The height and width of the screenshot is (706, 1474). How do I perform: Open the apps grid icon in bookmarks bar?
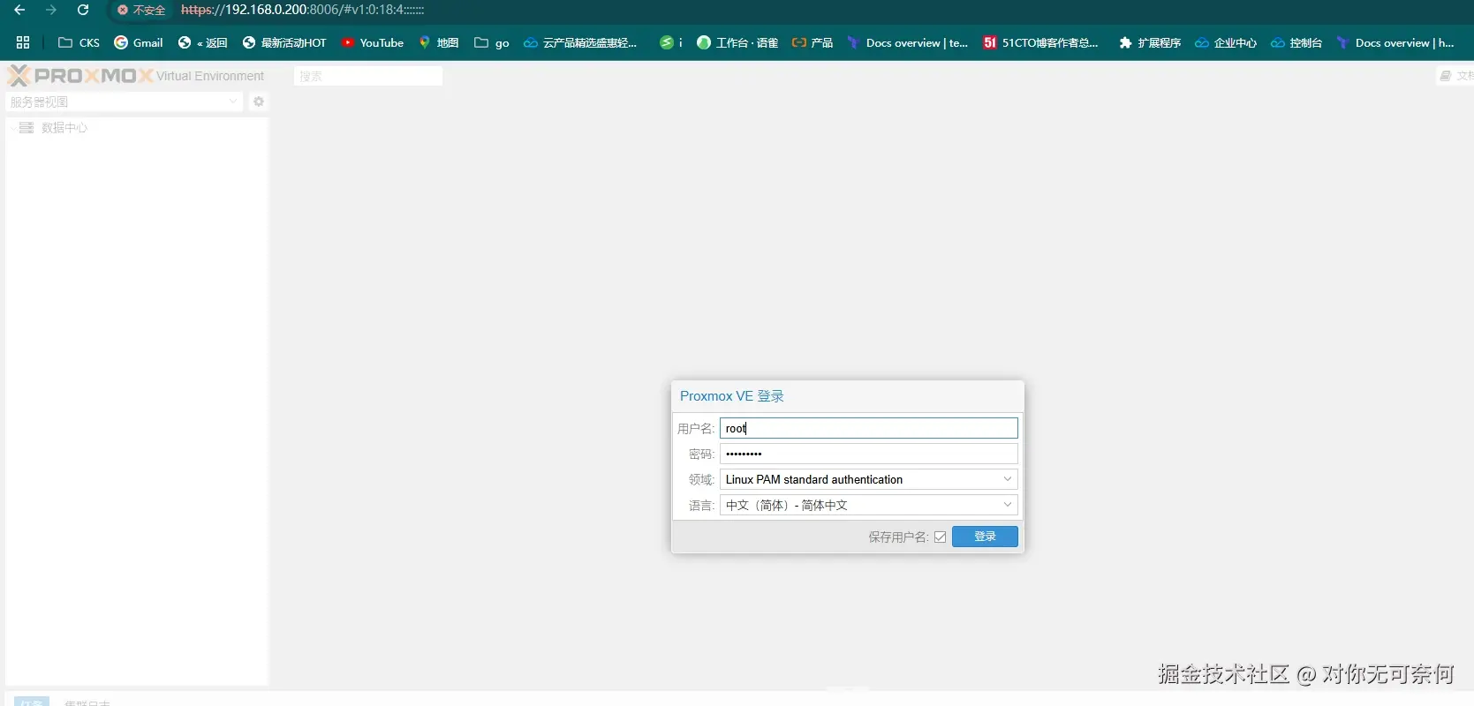pyautogui.click(x=23, y=42)
